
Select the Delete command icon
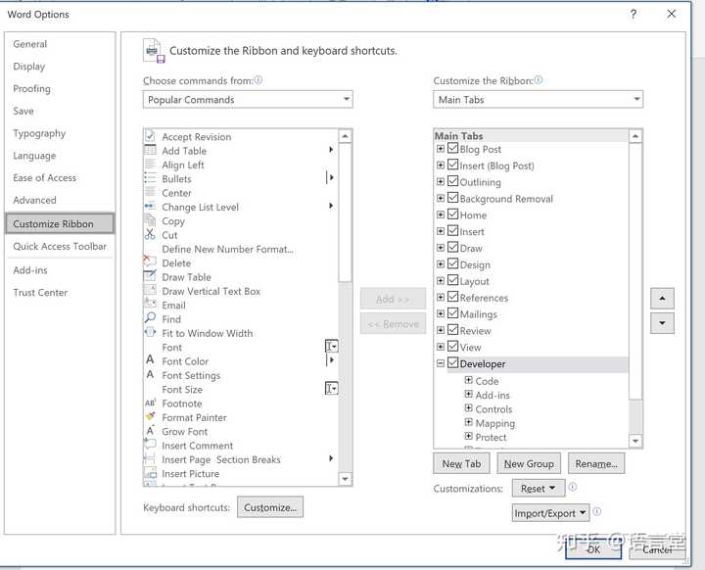(150, 262)
